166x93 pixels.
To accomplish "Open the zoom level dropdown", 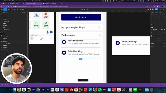I will click(x=164, y=9).
